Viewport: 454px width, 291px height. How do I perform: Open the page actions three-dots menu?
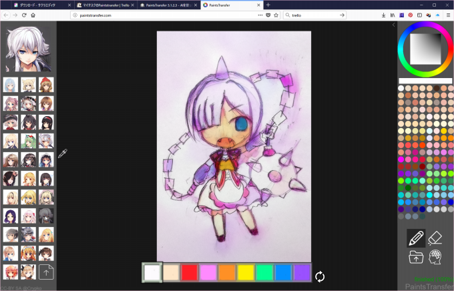260,15
